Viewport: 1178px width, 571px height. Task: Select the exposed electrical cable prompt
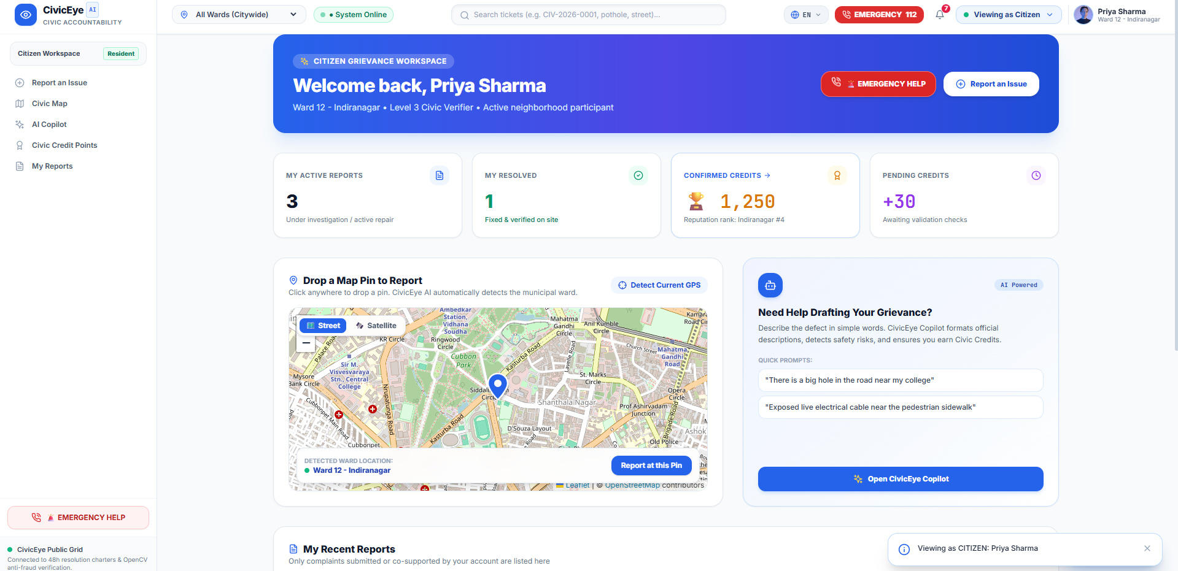tap(901, 407)
